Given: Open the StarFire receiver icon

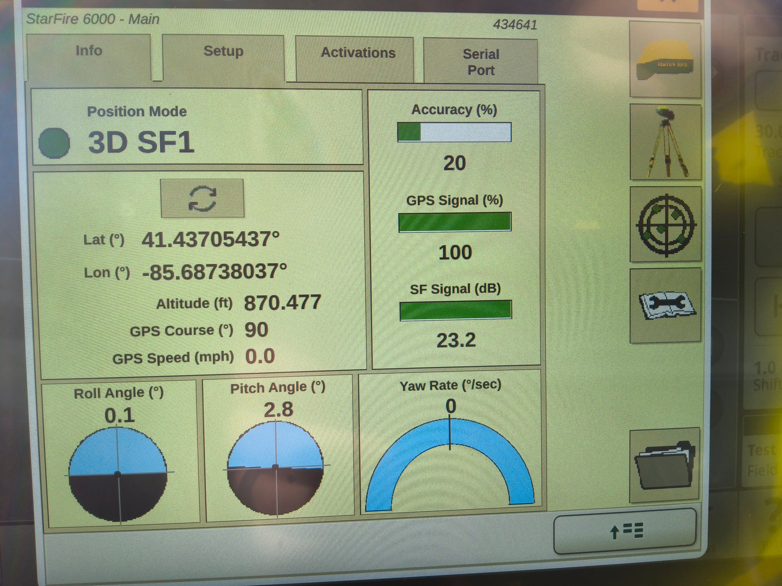Looking at the screenshot, I should click(x=665, y=60).
